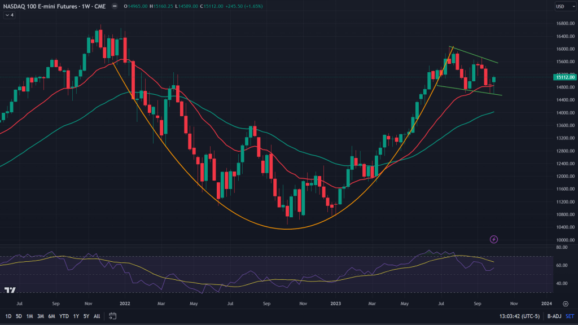
Task: Set range to 3M
Action: click(x=40, y=316)
